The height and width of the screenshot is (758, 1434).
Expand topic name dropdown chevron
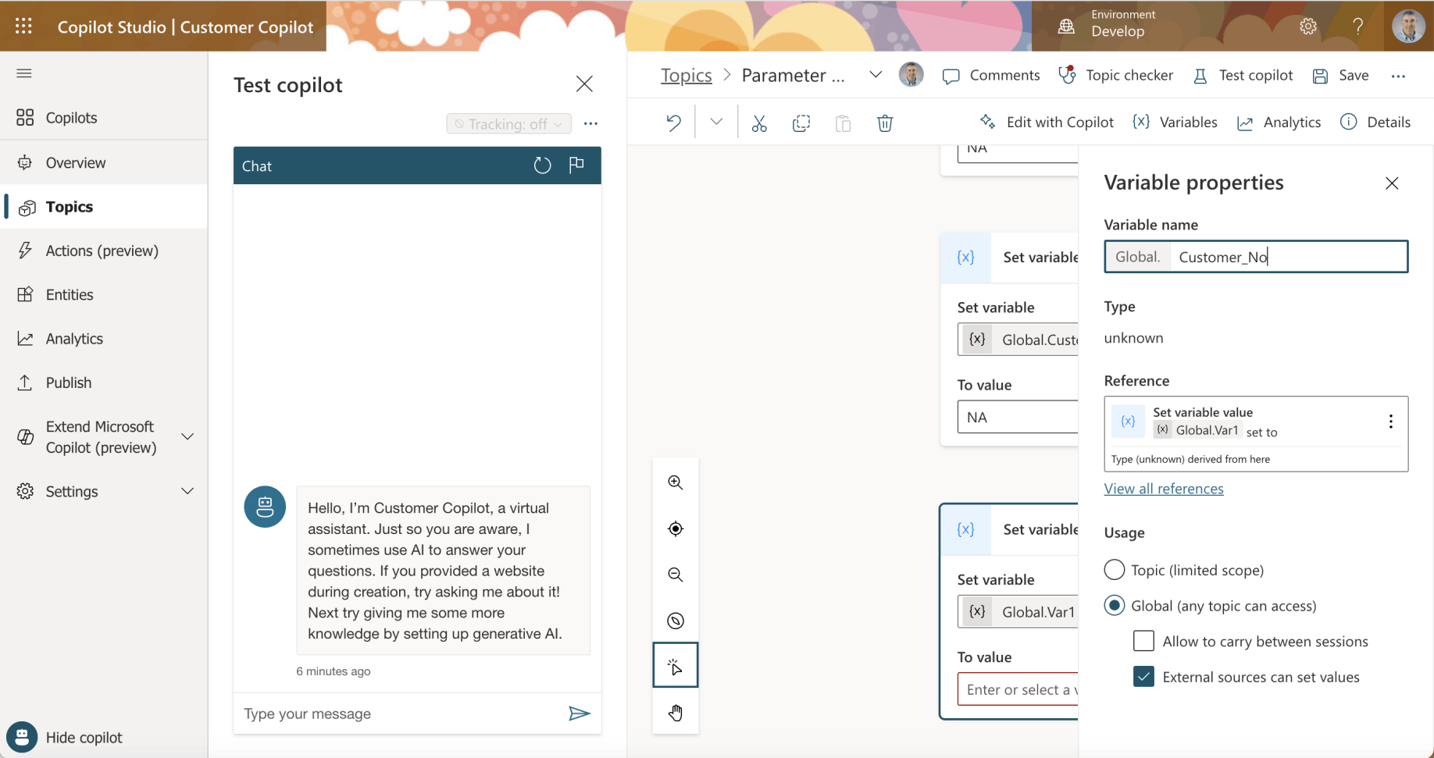click(876, 75)
